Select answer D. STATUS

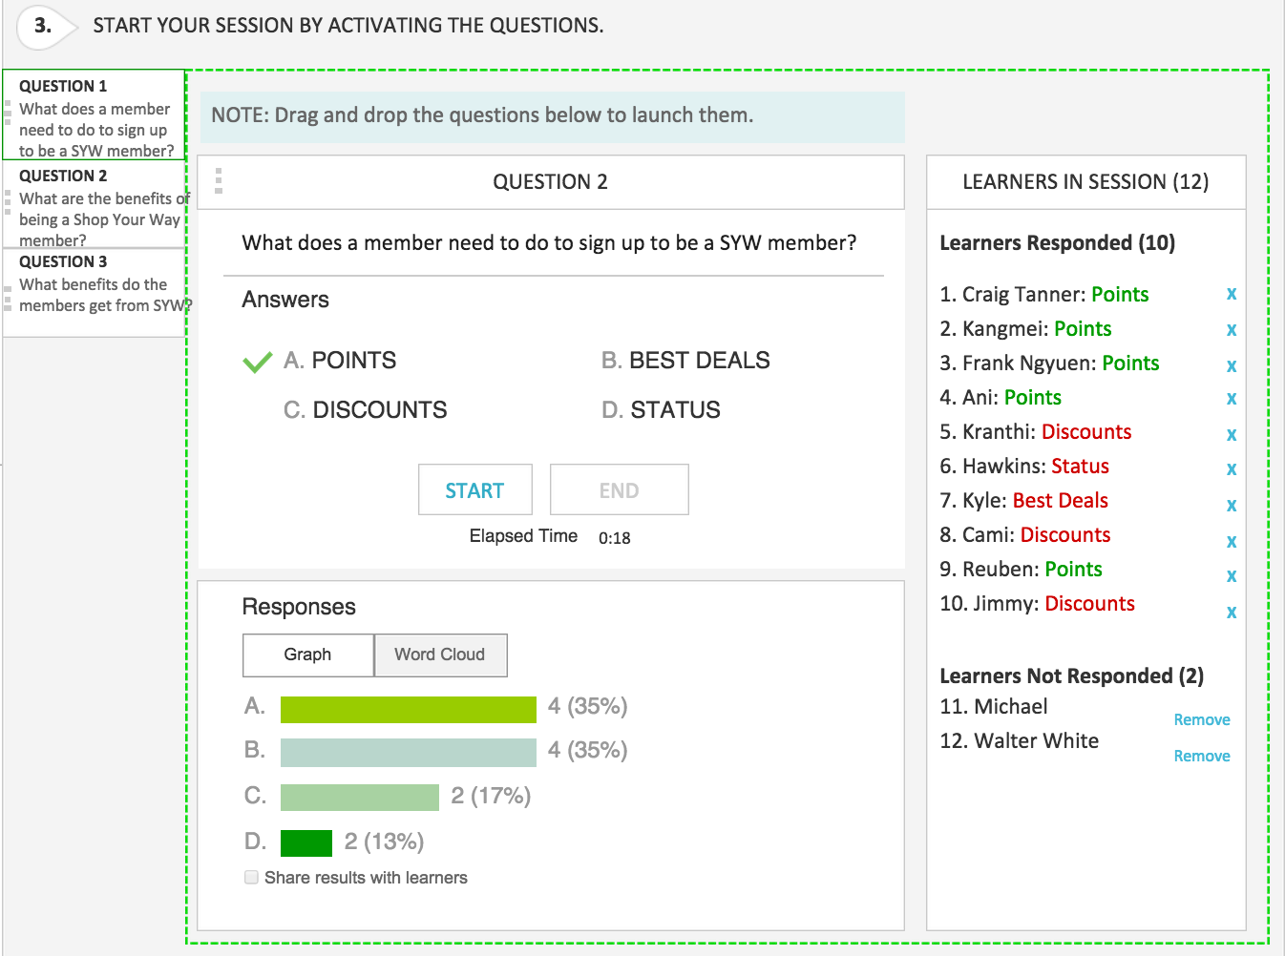[661, 410]
